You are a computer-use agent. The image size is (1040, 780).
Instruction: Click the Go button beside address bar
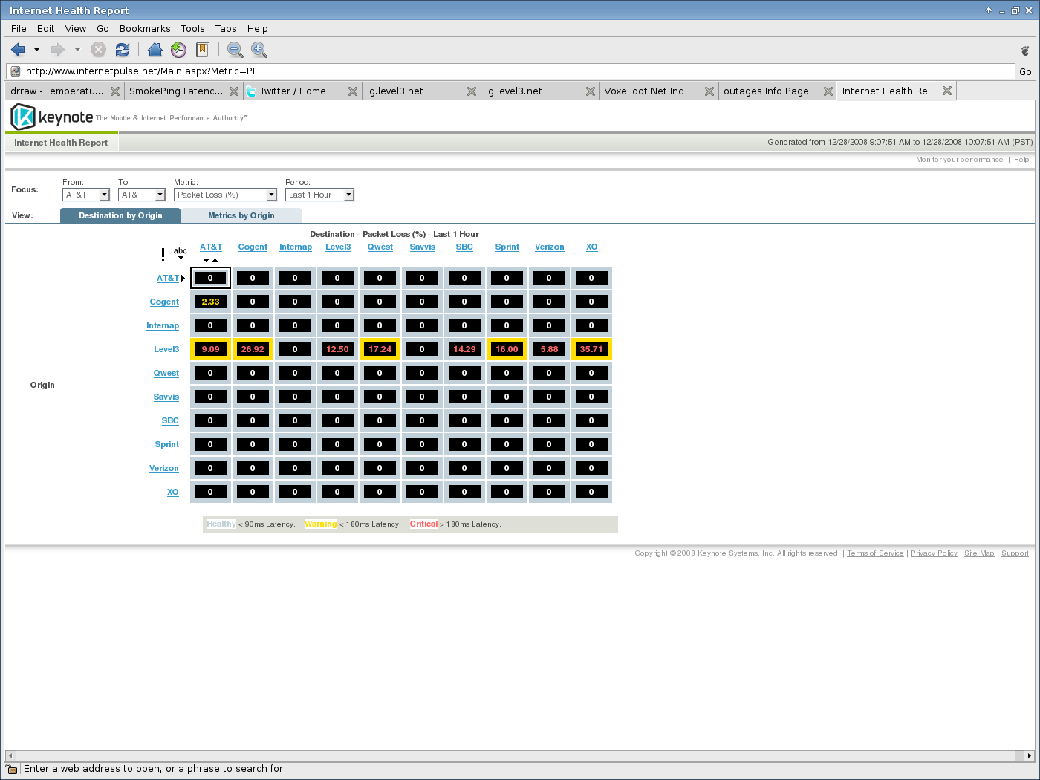click(1025, 71)
